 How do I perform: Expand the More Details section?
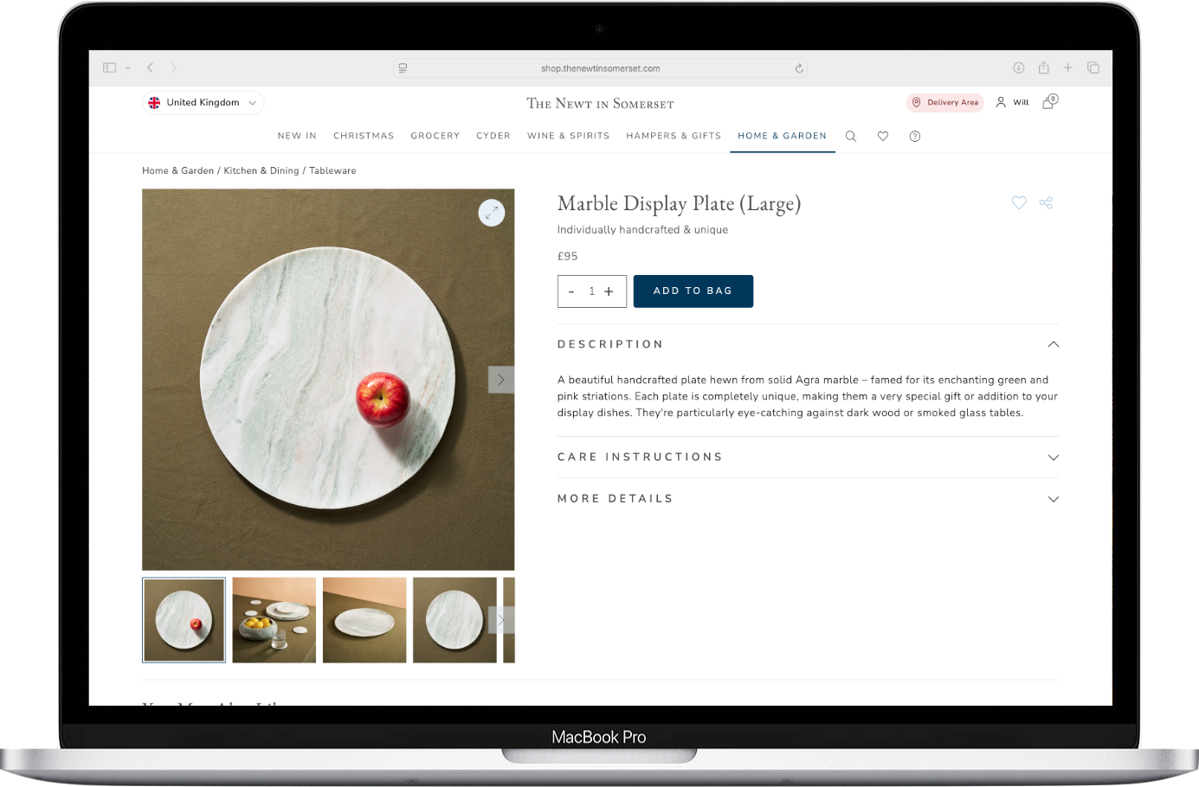pos(808,499)
